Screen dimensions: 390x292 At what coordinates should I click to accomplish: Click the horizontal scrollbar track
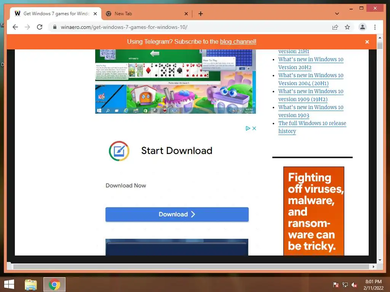coord(191,267)
